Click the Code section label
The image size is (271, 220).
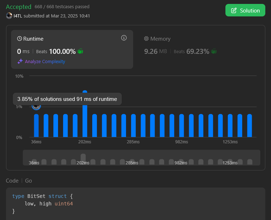tap(12, 181)
